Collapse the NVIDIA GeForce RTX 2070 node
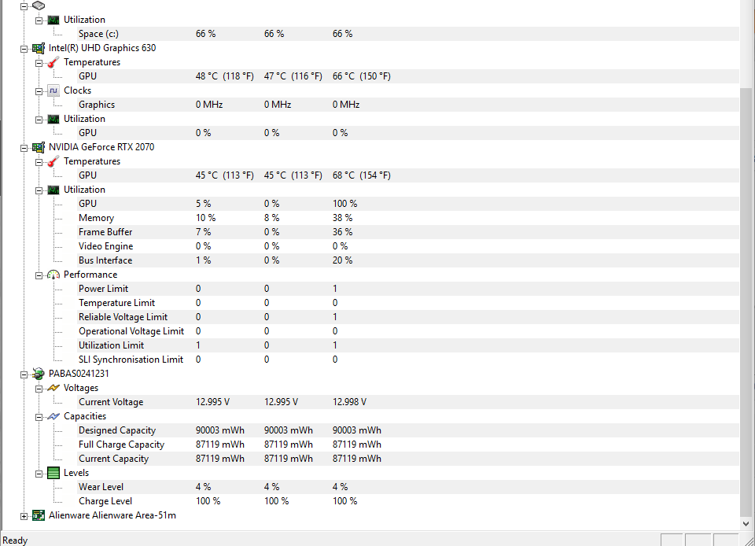The width and height of the screenshot is (755, 546). 24,148
